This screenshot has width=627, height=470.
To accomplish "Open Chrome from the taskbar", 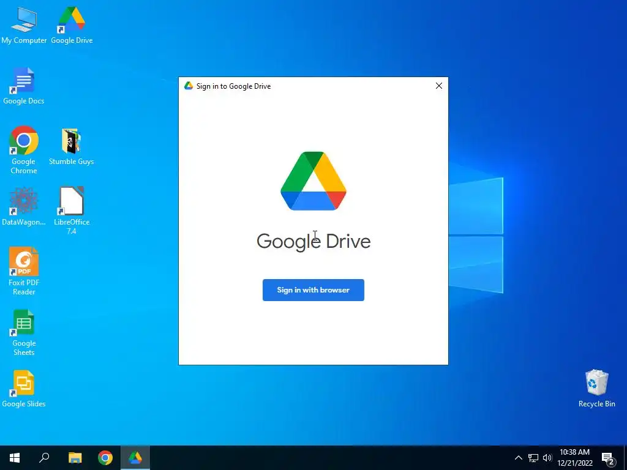I will pos(105,458).
